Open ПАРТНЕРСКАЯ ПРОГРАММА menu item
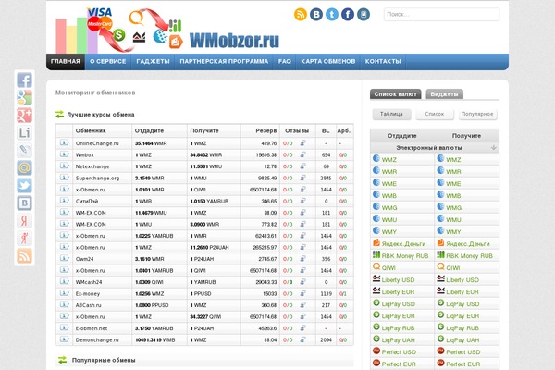555x370 pixels. point(224,62)
